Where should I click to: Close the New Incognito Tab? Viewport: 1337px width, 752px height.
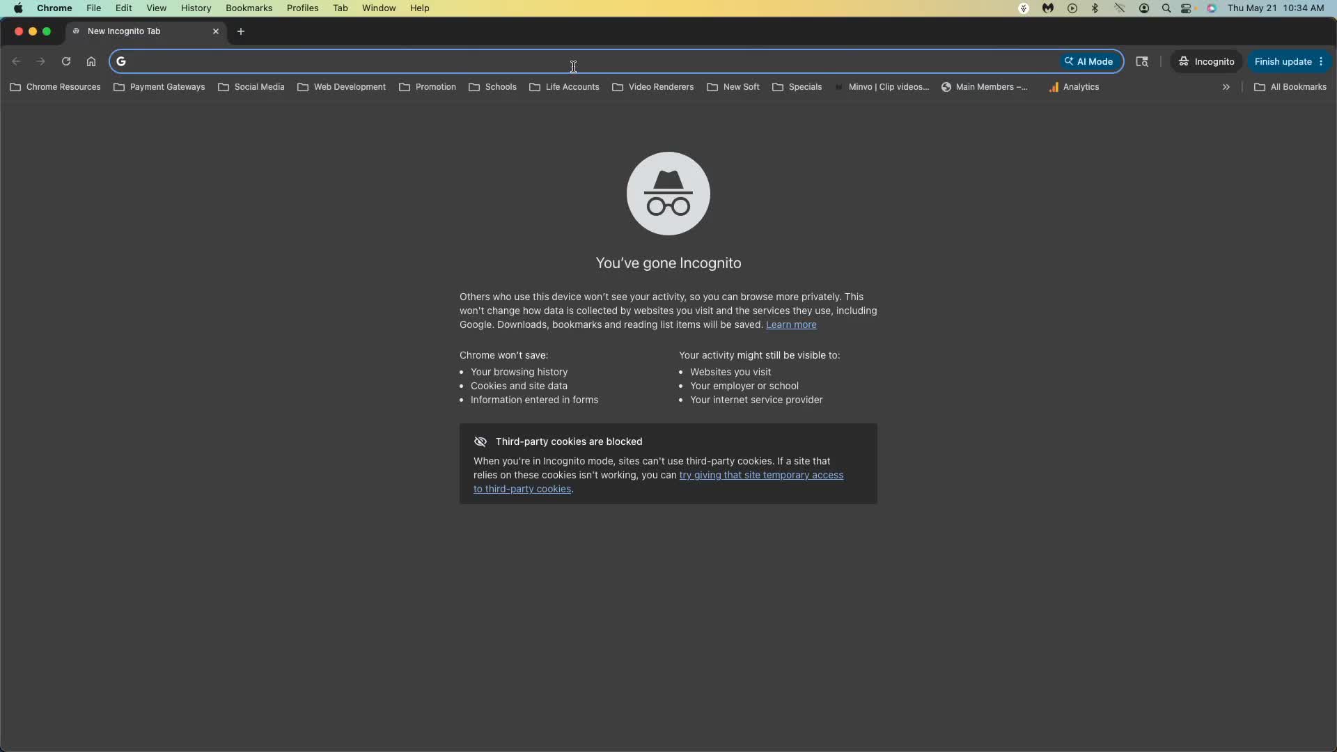tap(216, 31)
